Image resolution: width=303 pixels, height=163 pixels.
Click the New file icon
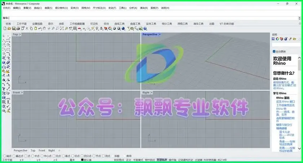5,29
